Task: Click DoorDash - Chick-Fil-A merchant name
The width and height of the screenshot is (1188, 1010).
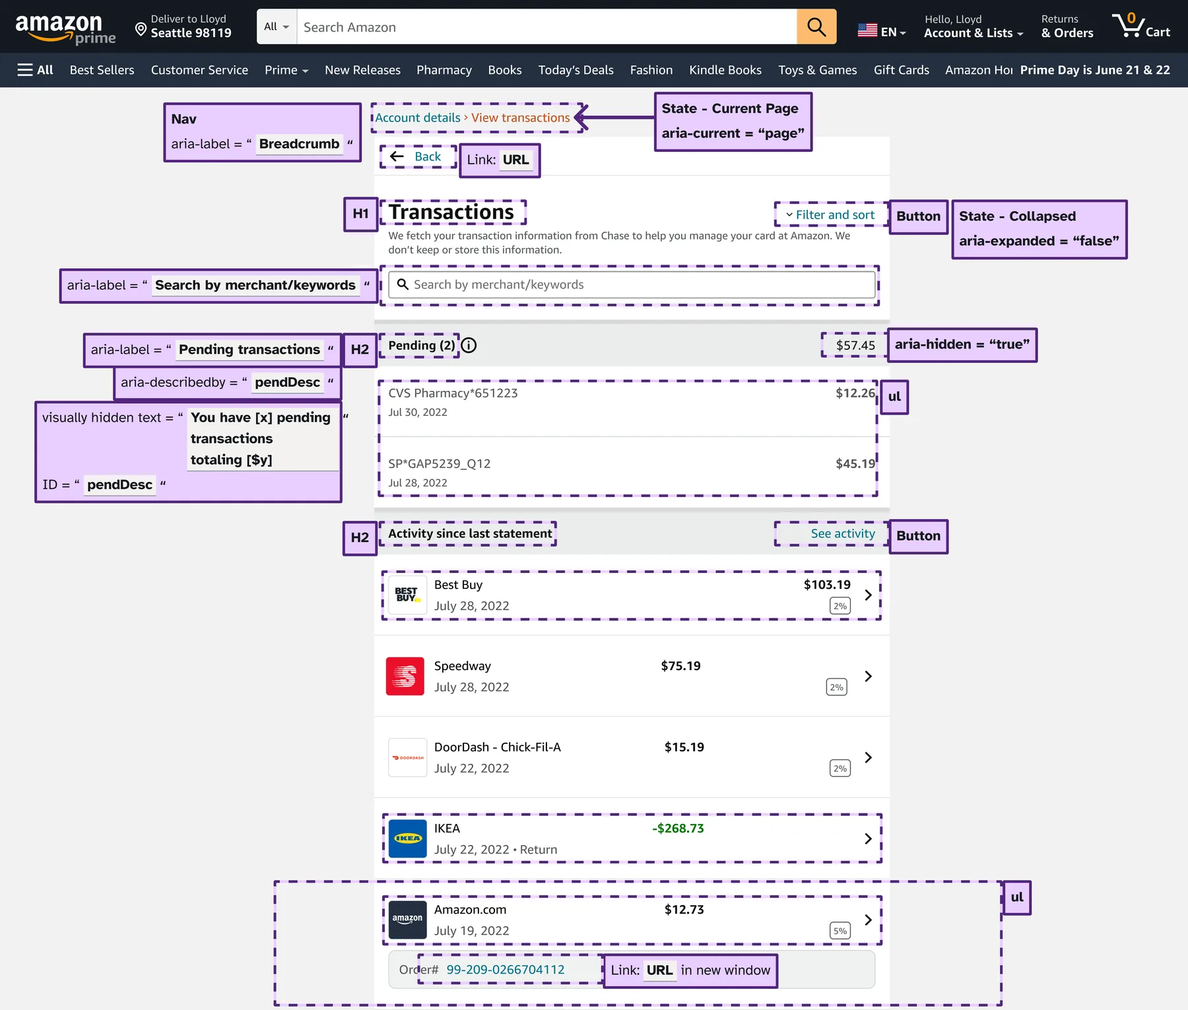Action: click(498, 747)
